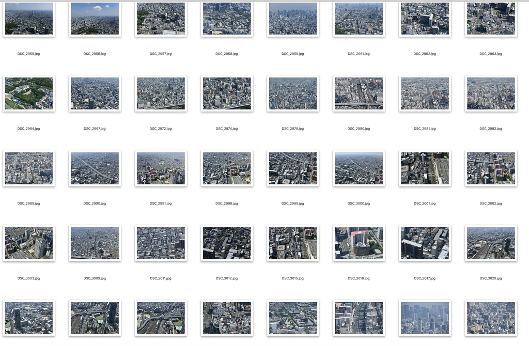Viewport: 529px width, 346px height.
Task: Click the green tower photo DSC_3016.jpg
Action: pyautogui.click(x=359, y=243)
